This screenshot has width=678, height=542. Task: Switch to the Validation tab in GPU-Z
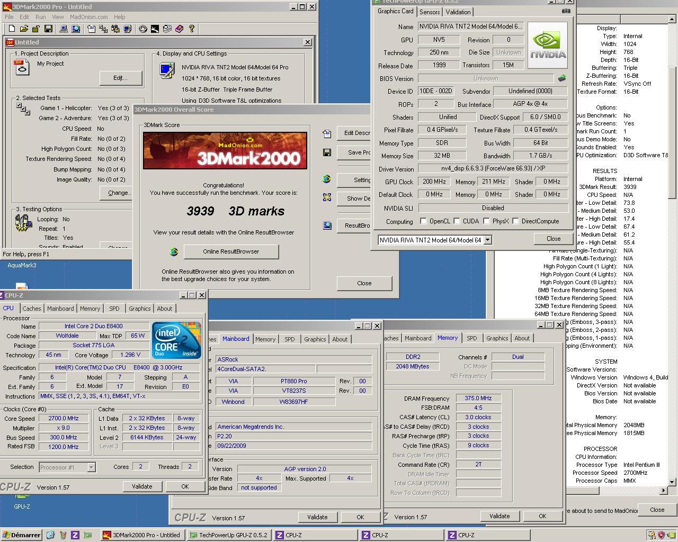pyautogui.click(x=458, y=12)
